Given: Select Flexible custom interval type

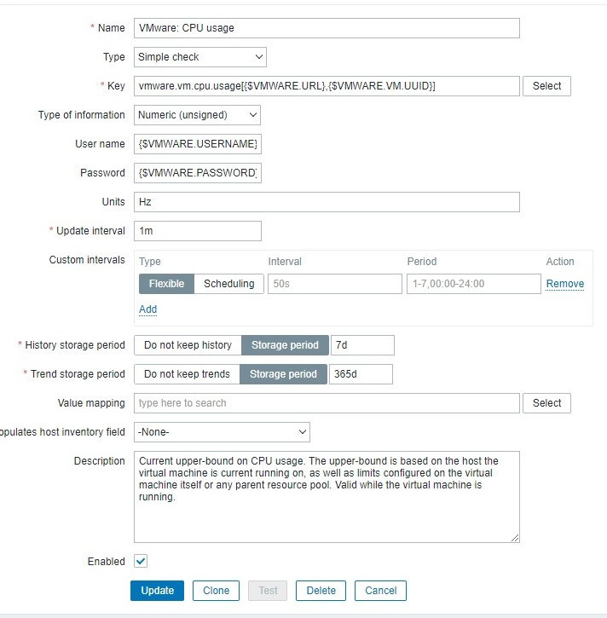Looking at the screenshot, I should click(166, 284).
